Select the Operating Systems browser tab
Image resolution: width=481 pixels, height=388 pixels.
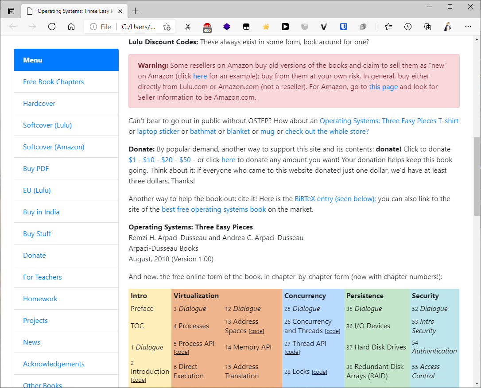point(74,11)
